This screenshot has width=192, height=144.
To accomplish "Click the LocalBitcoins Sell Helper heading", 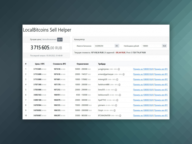I will point(47,30).
